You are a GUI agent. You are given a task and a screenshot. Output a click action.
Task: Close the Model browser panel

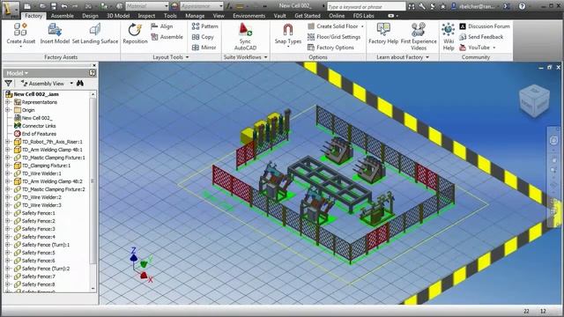click(94, 65)
